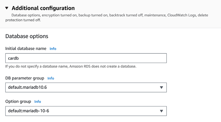Click the Initial database name label
Viewport: 221px width, 122px height.
[x=26, y=48]
